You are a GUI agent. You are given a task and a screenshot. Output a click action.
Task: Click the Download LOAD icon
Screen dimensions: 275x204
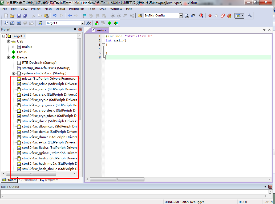(40, 23)
